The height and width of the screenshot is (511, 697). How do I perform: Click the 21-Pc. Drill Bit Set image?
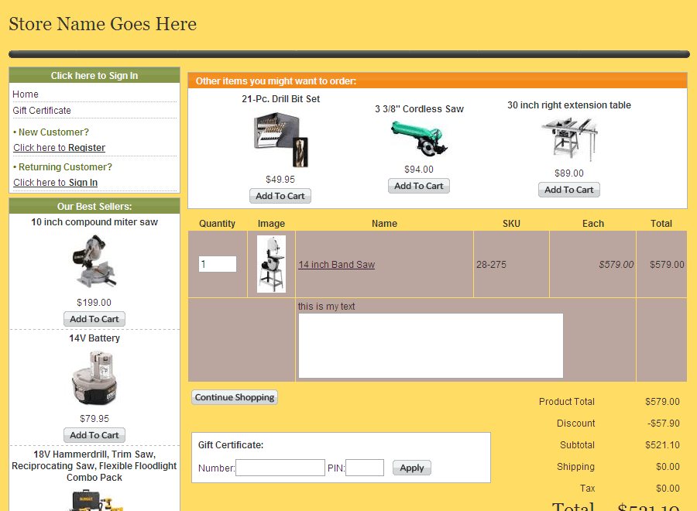point(280,139)
